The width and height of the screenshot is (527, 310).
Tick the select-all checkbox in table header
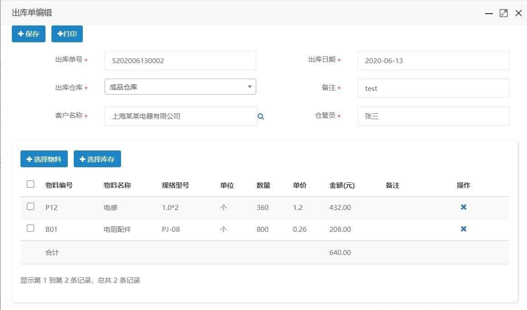[30, 184]
